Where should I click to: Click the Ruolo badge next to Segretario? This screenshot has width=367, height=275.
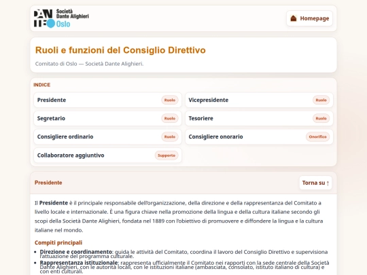[x=170, y=118]
